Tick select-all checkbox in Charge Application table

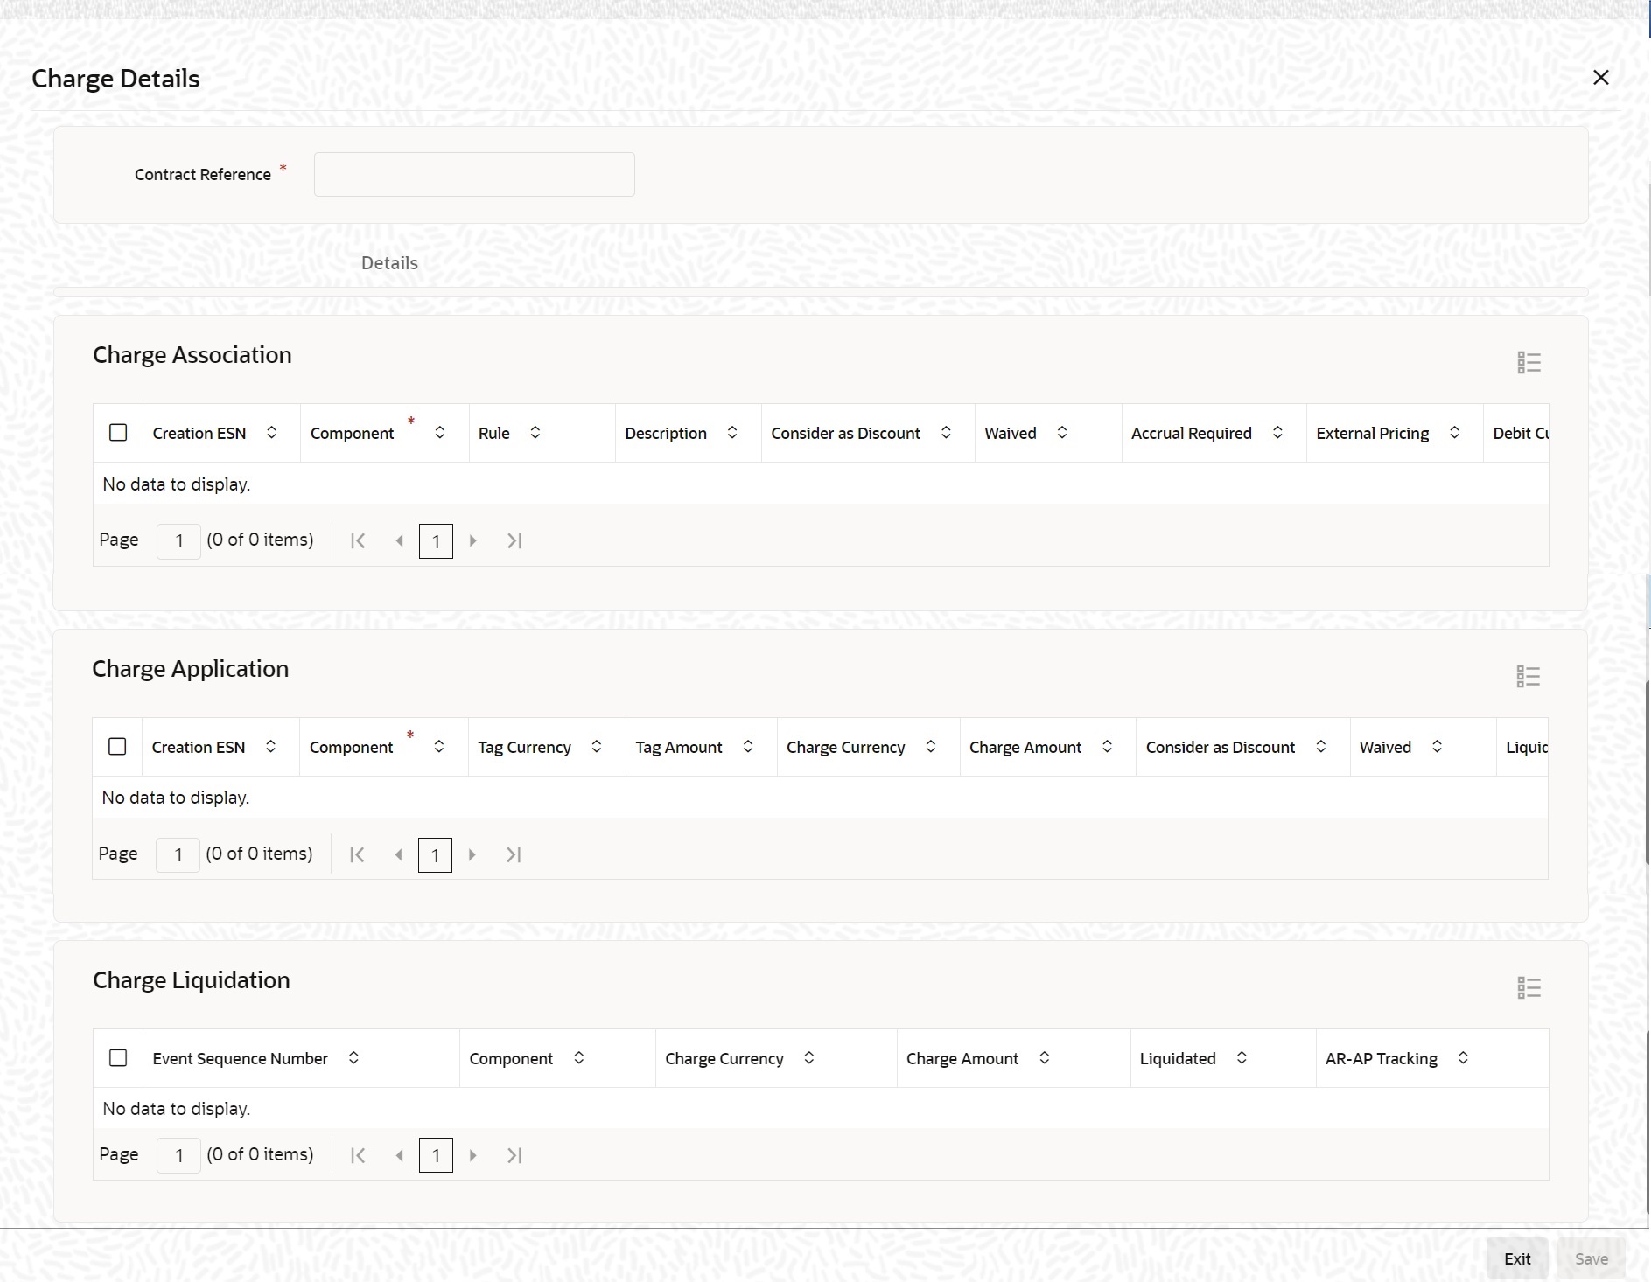(x=117, y=747)
